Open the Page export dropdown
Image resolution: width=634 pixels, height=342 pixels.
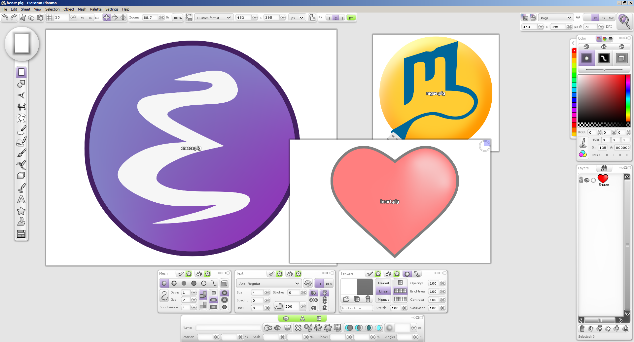click(x=556, y=18)
